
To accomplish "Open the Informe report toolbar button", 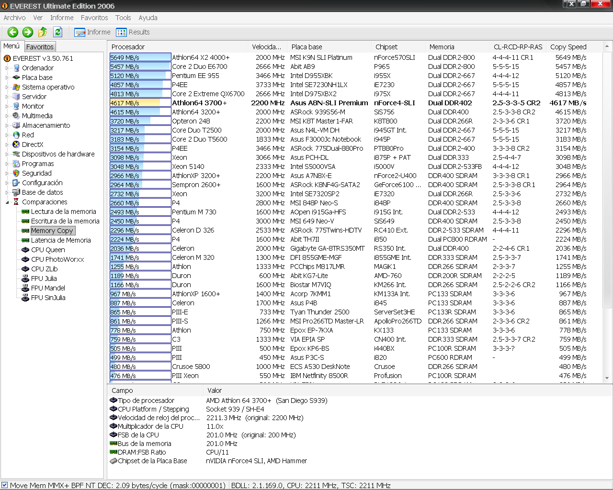I will pos(92,32).
